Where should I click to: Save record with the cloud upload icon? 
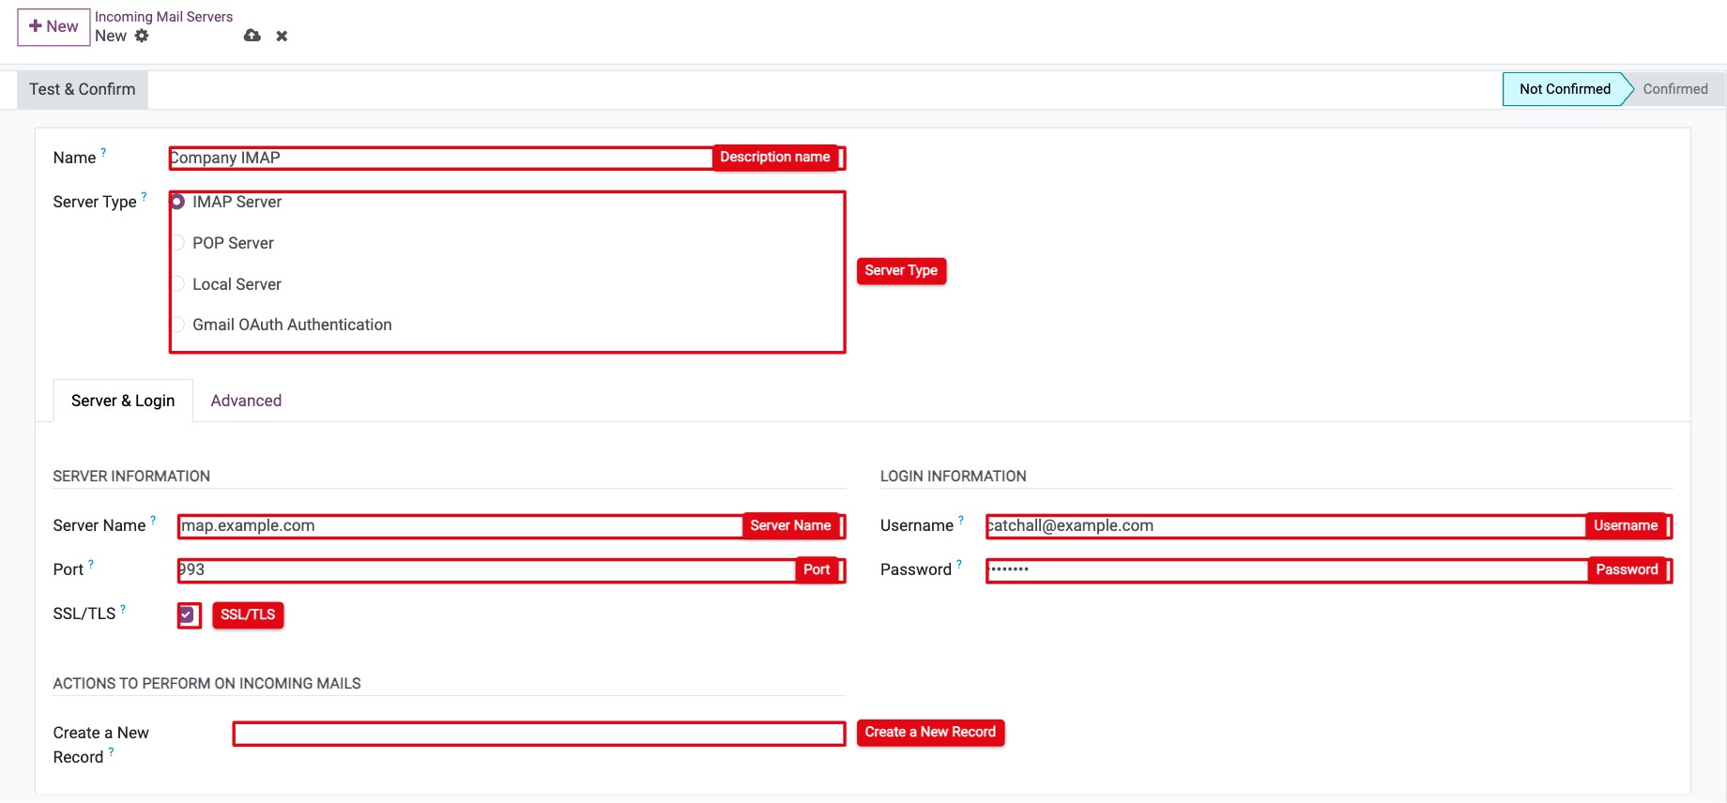click(252, 36)
